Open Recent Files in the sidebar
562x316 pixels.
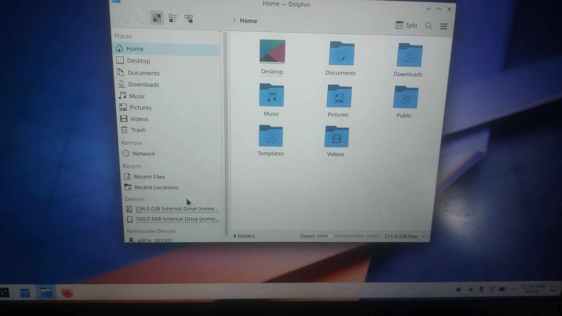(x=149, y=177)
